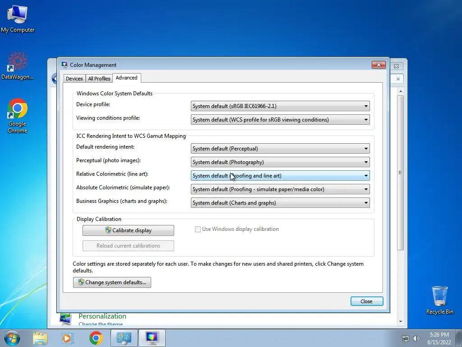Click the Windows Start orb

(x=12, y=338)
